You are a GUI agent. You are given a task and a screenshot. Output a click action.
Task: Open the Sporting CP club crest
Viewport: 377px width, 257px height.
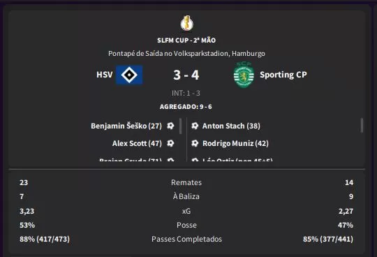pos(244,75)
